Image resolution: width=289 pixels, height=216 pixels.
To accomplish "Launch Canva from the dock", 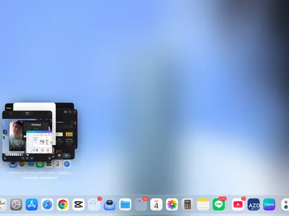I will click(269, 205).
